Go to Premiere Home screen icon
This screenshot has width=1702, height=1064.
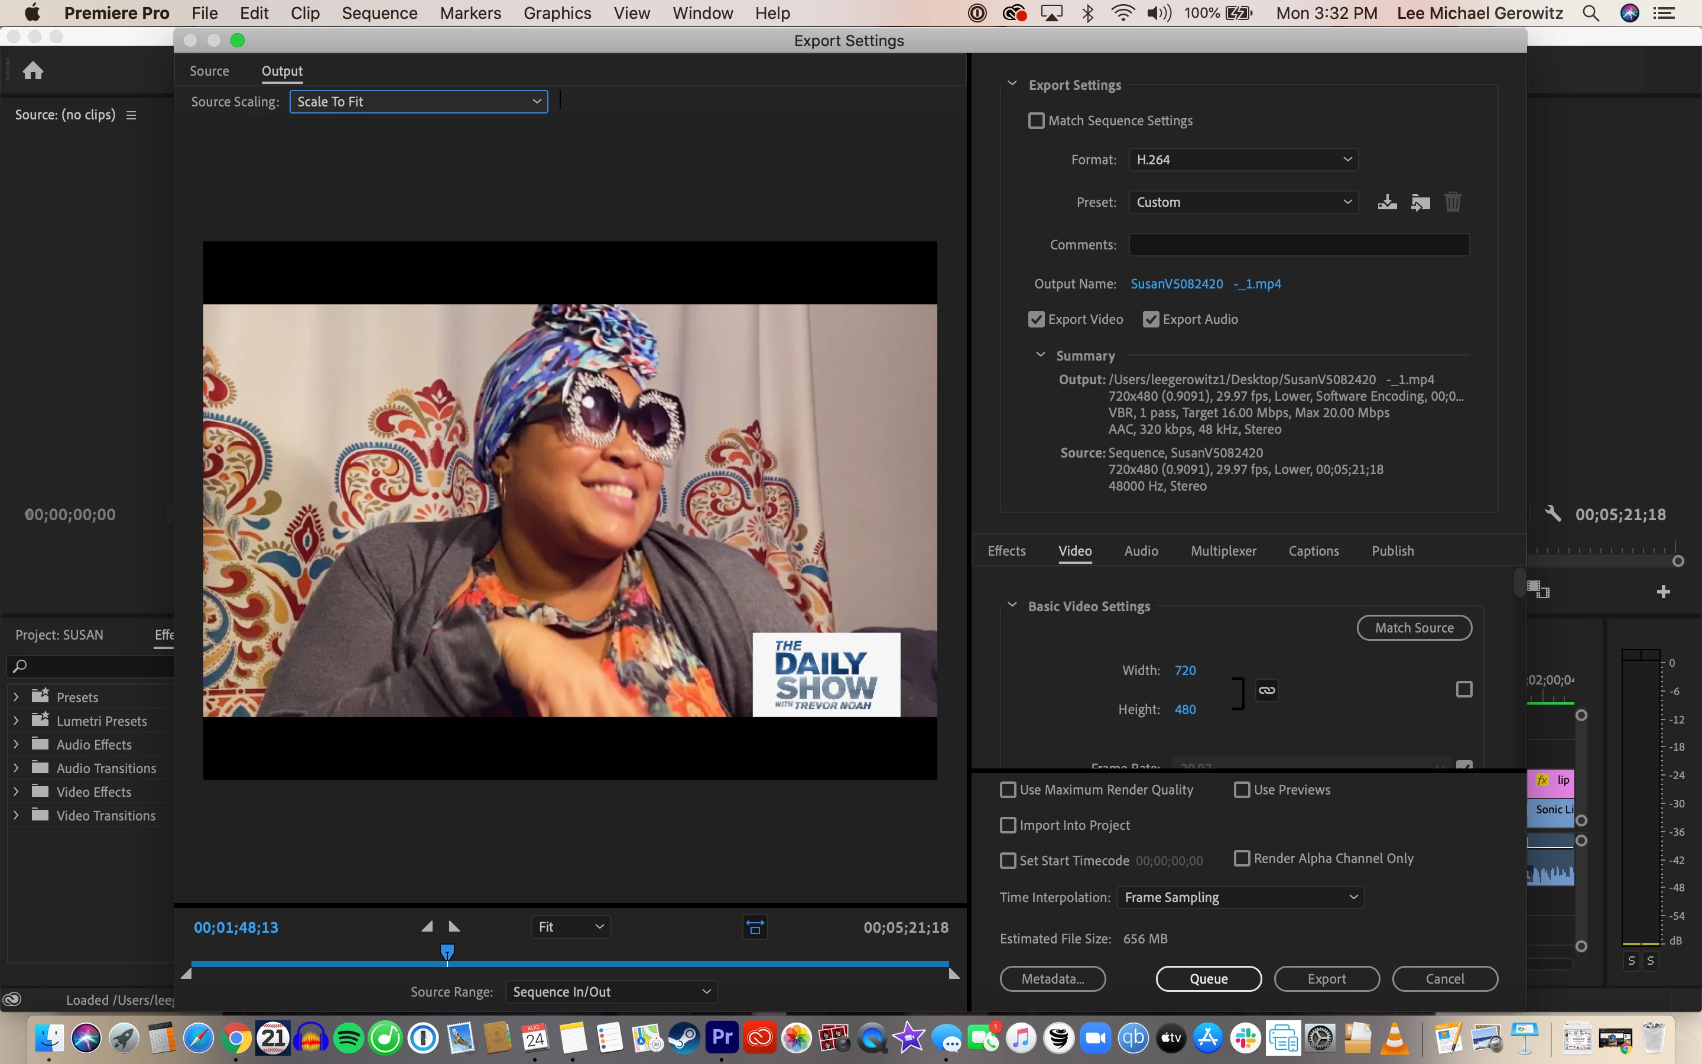pyautogui.click(x=33, y=70)
